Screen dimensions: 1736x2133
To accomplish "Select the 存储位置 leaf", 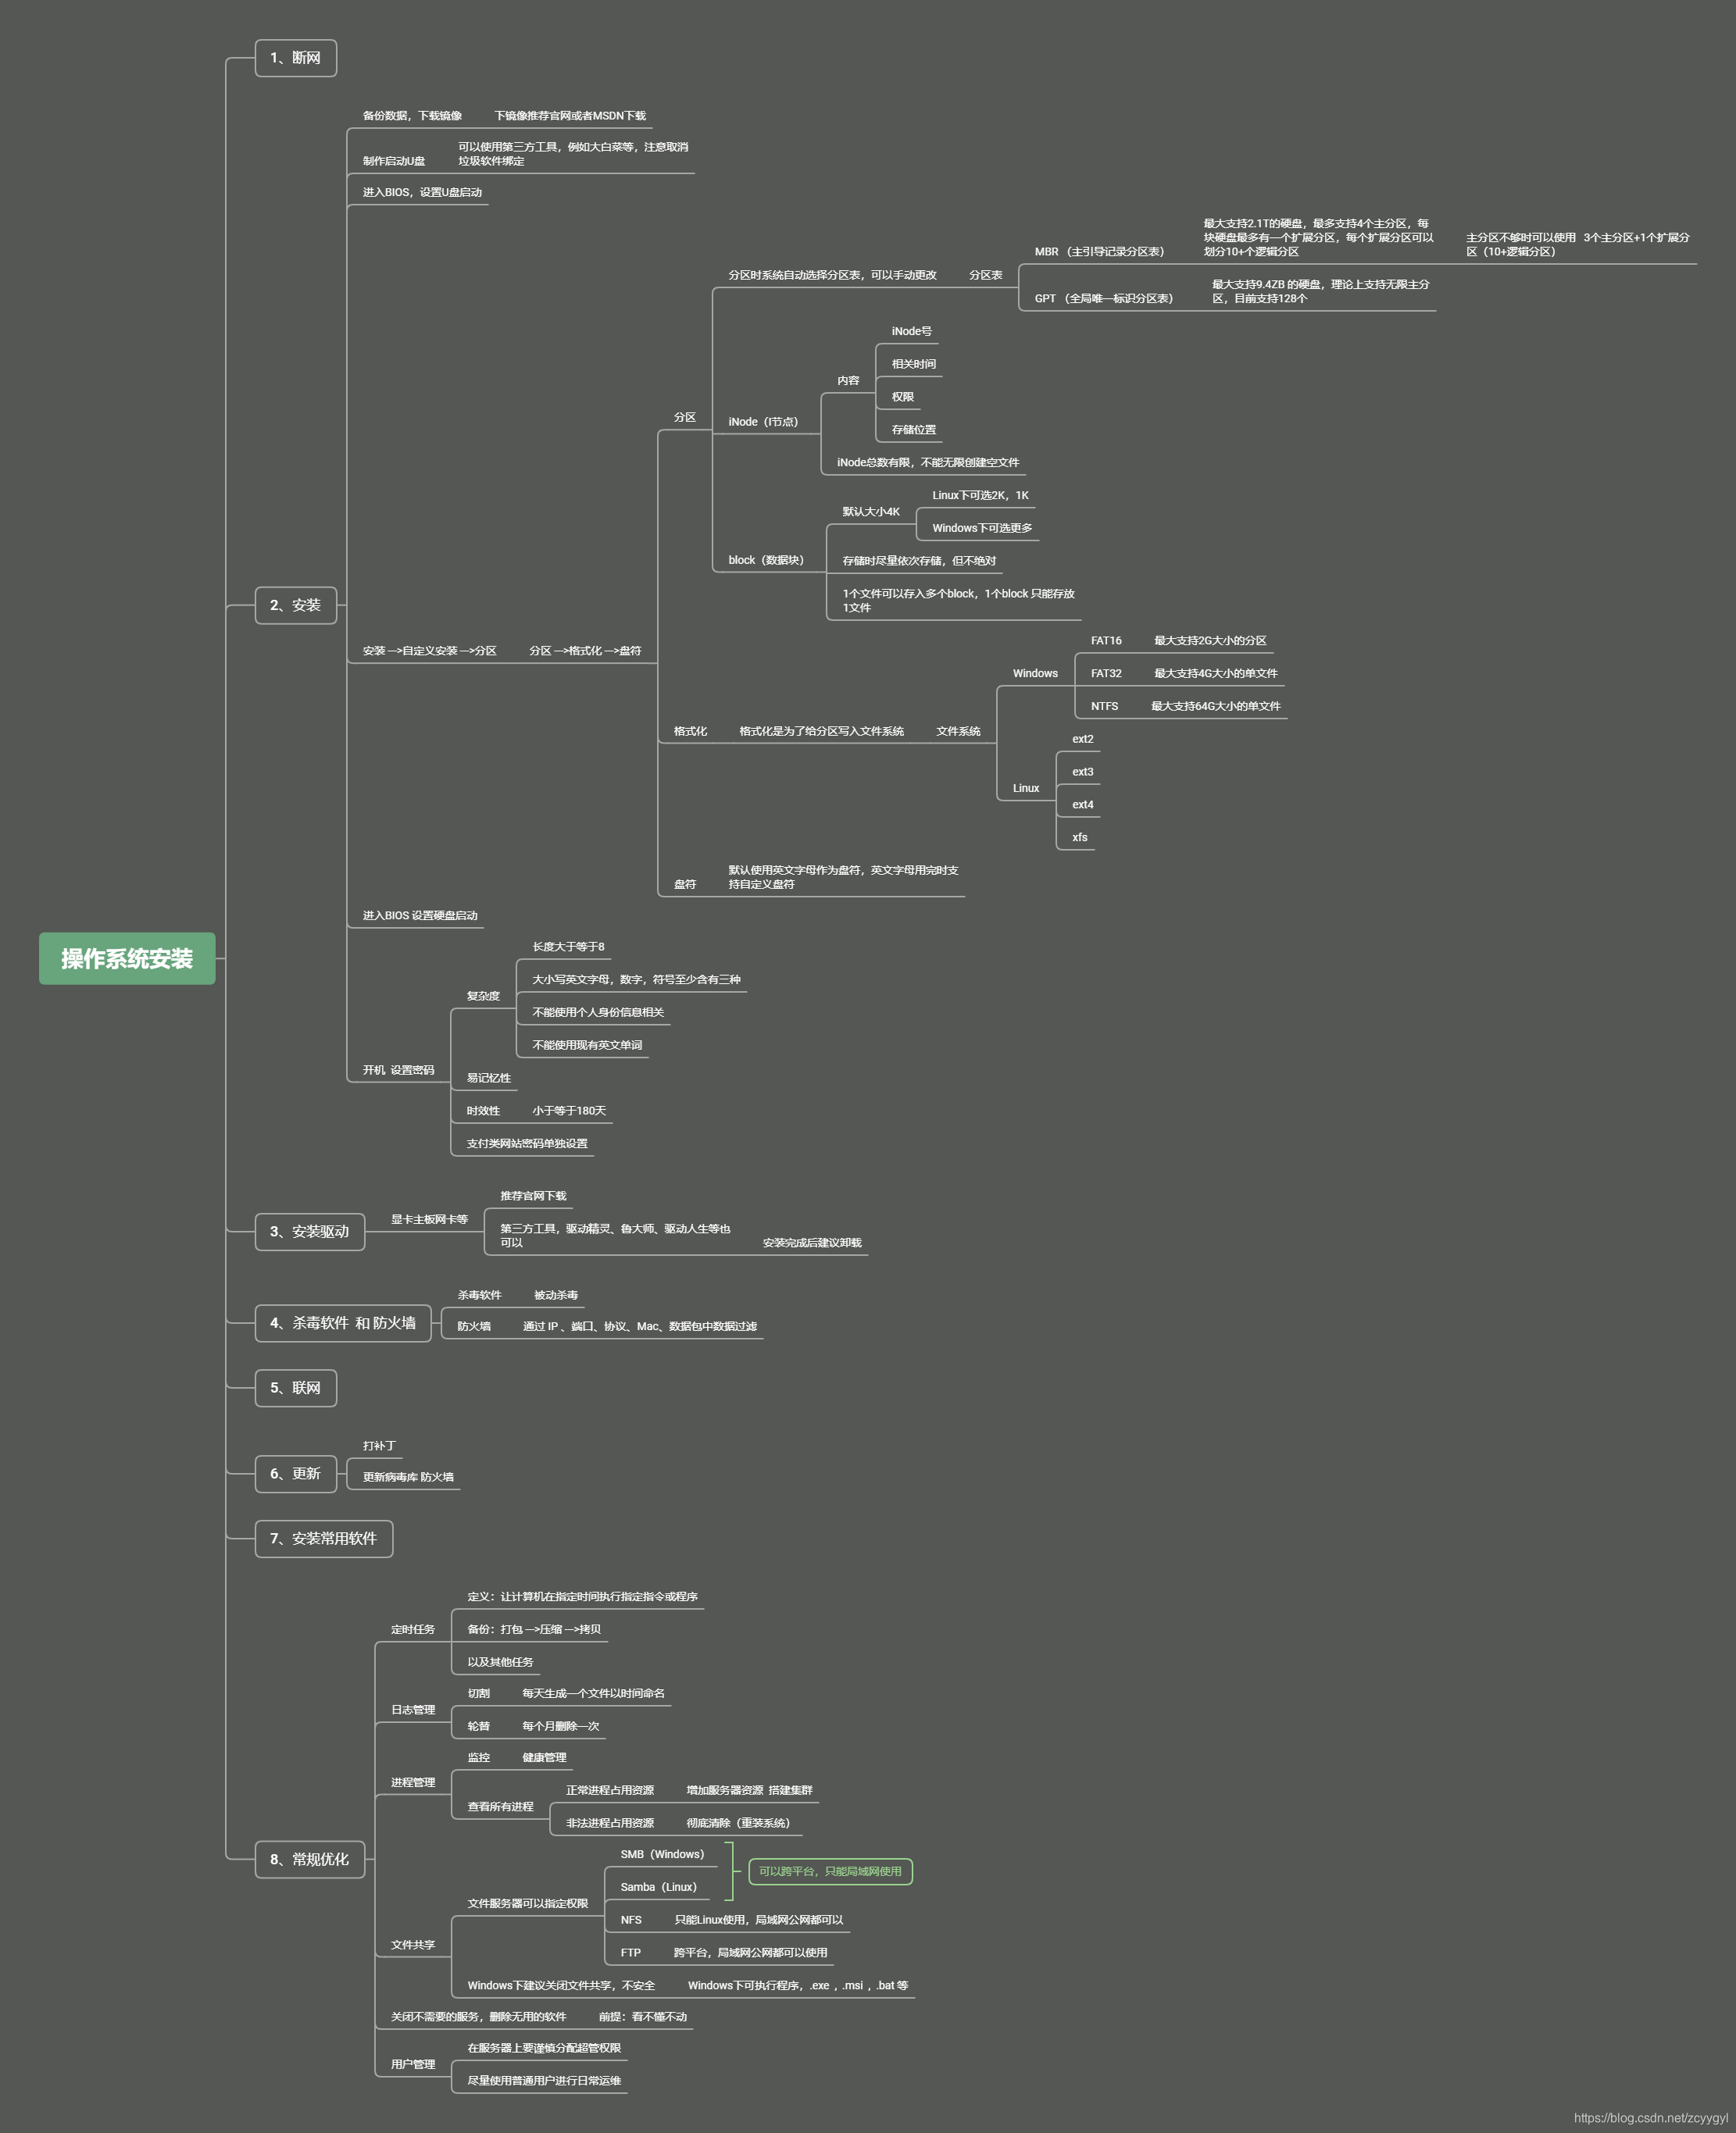I will (x=913, y=430).
